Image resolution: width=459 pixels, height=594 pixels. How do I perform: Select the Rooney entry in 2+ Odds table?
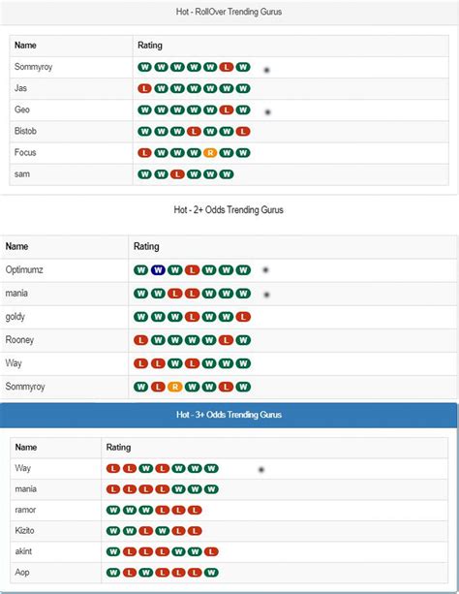coord(19,340)
